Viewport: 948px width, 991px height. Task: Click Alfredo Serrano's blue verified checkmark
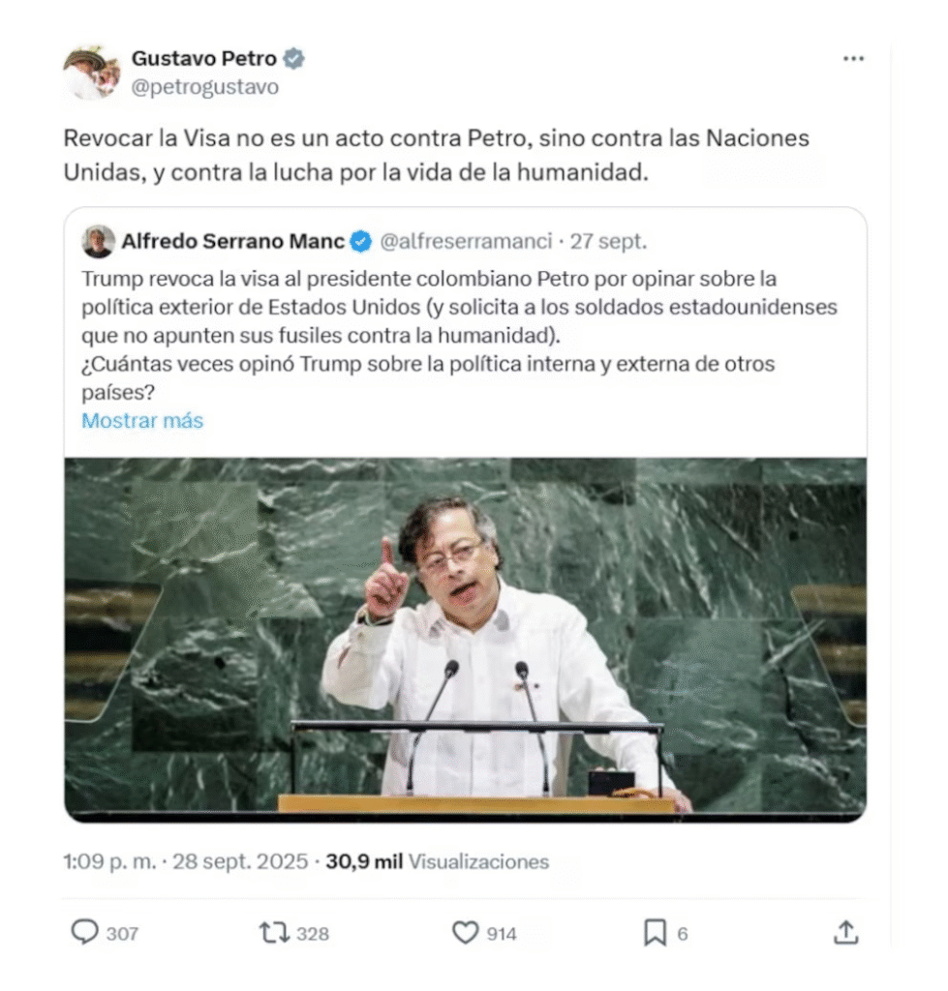361,241
